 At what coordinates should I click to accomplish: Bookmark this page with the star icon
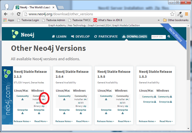(172, 14)
